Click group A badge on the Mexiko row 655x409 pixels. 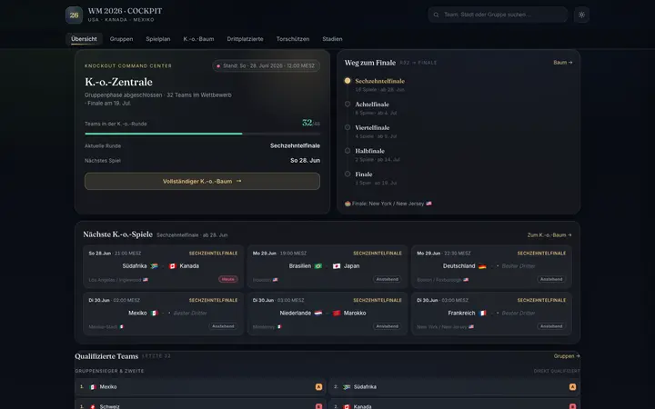[318, 387]
